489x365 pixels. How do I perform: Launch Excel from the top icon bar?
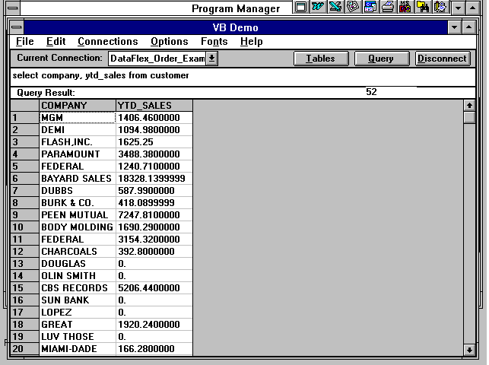[335, 8]
